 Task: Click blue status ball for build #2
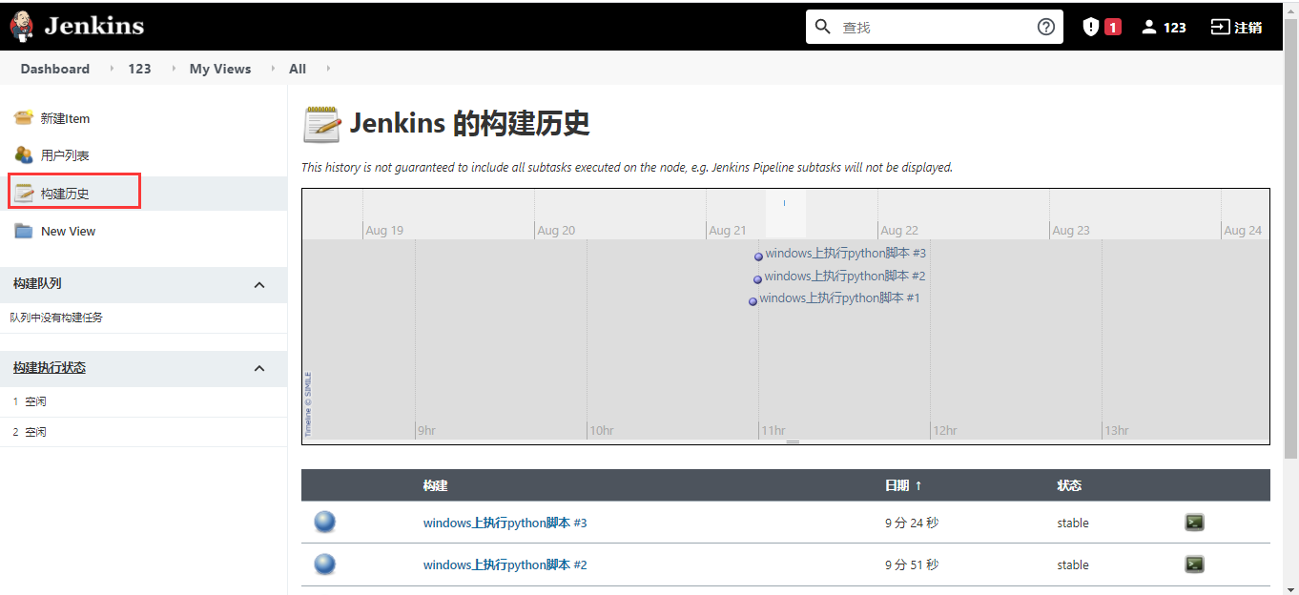325,564
